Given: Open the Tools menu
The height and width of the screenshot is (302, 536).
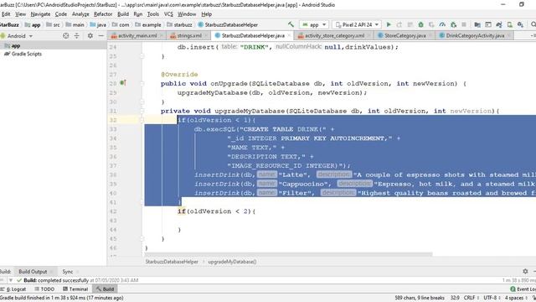Looking at the screenshot, I should [152, 14].
